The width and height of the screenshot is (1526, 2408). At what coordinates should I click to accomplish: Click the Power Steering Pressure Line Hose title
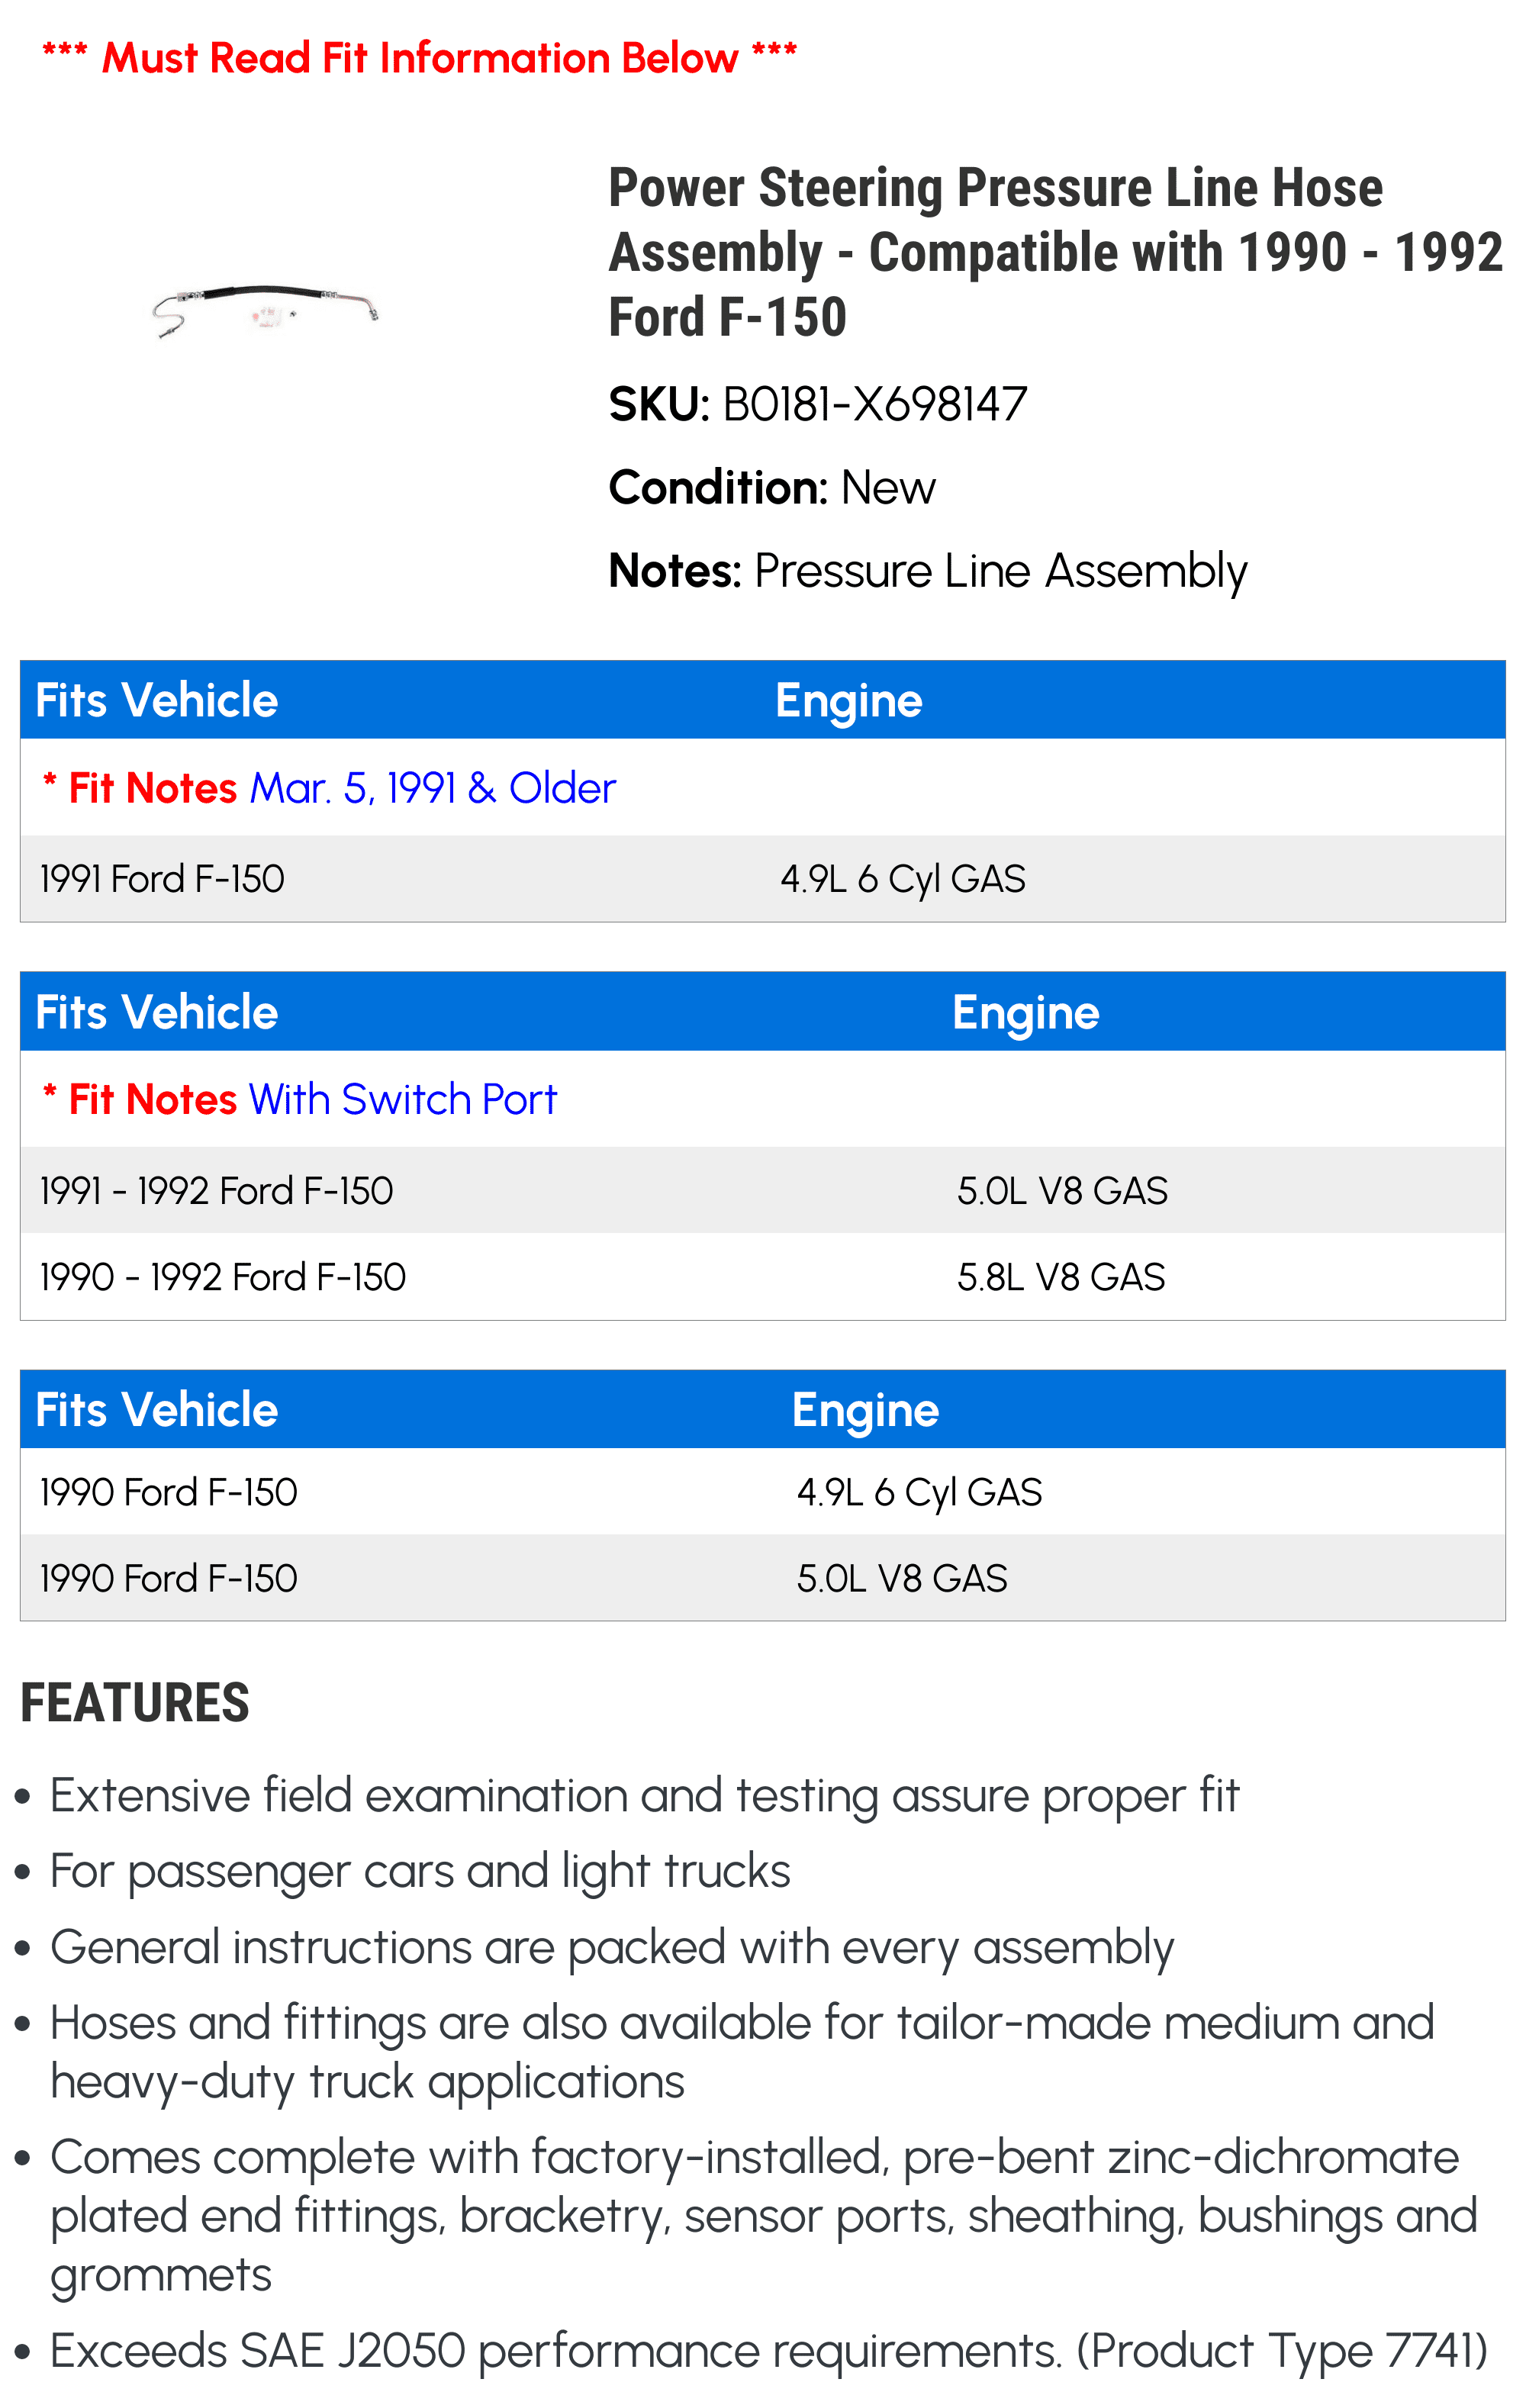[x=1054, y=252]
